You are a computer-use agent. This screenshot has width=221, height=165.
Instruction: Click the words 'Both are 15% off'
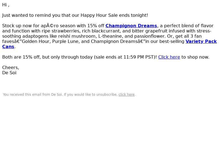tap(21, 57)
